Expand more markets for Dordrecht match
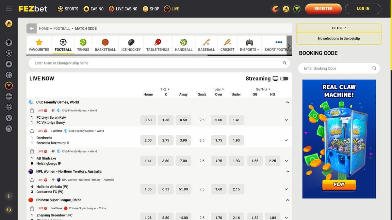The height and width of the screenshot is (220, 392). point(286,140)
